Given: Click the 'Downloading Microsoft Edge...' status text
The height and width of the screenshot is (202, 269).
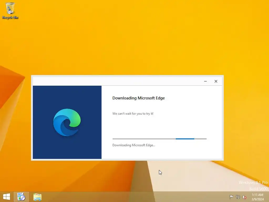Looking at the screenshot, I should [134, 145].
